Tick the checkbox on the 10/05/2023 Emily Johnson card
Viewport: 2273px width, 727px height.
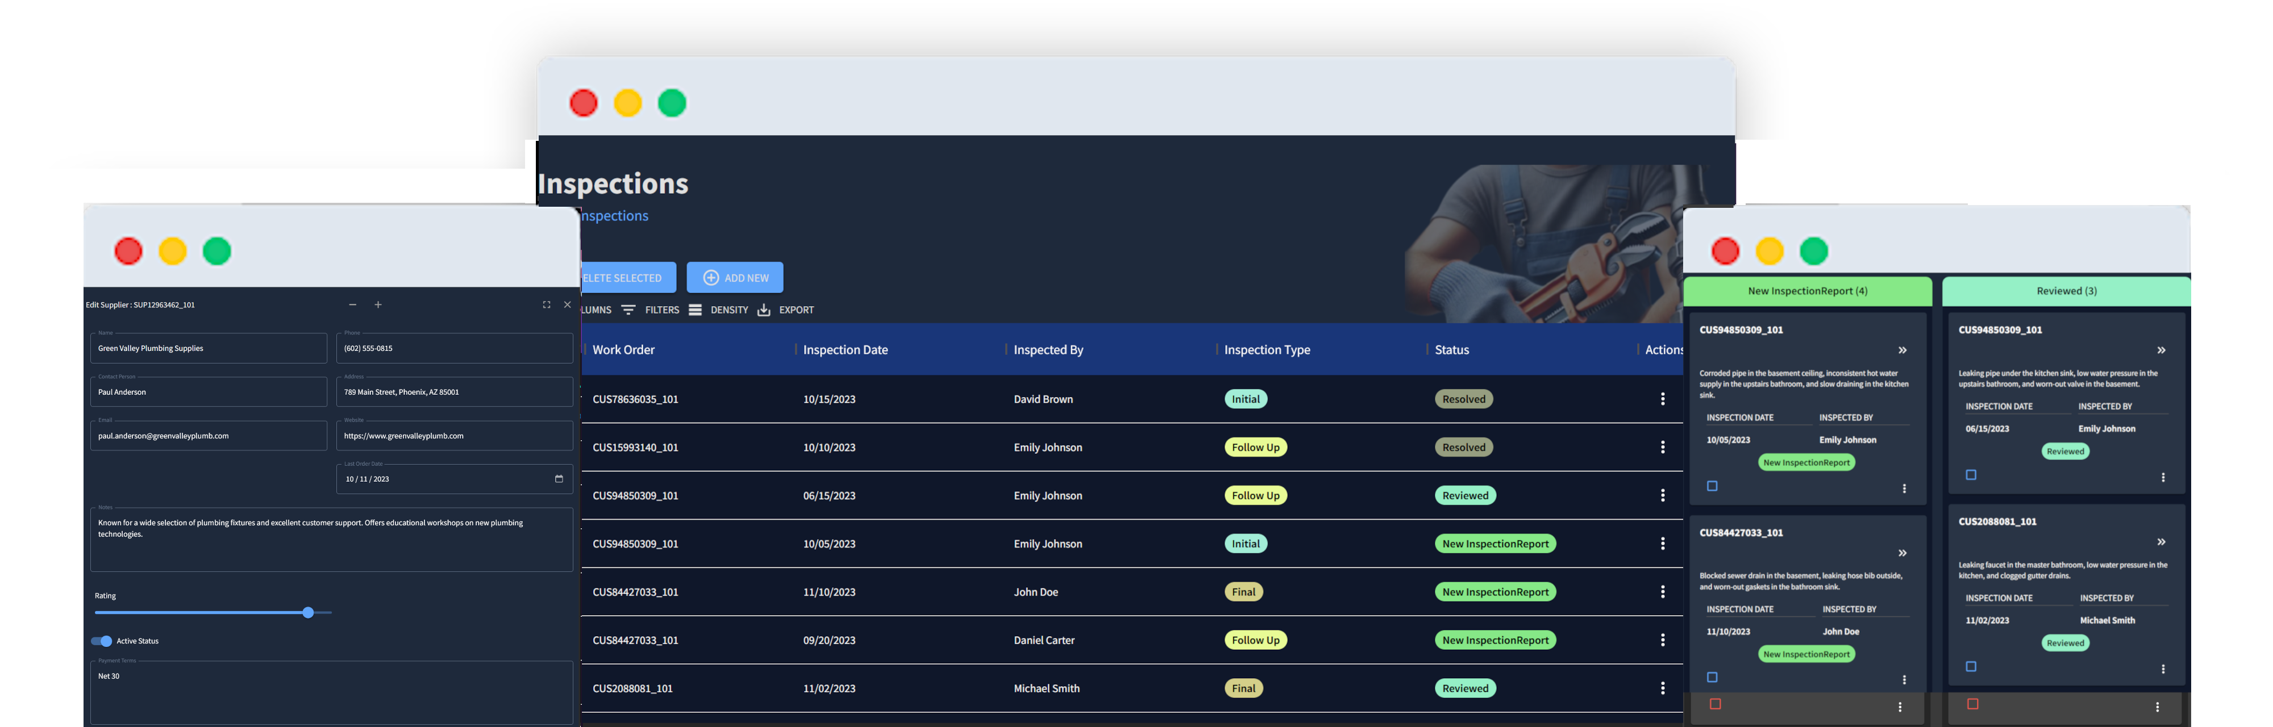[1712, 486]
